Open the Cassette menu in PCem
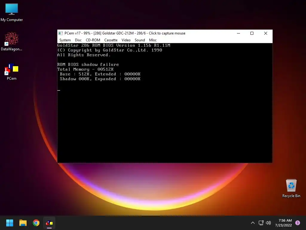This screenshot has height=230, width=306. 111,40
